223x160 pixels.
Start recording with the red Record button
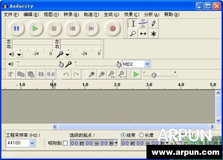(x=112, y=29)
